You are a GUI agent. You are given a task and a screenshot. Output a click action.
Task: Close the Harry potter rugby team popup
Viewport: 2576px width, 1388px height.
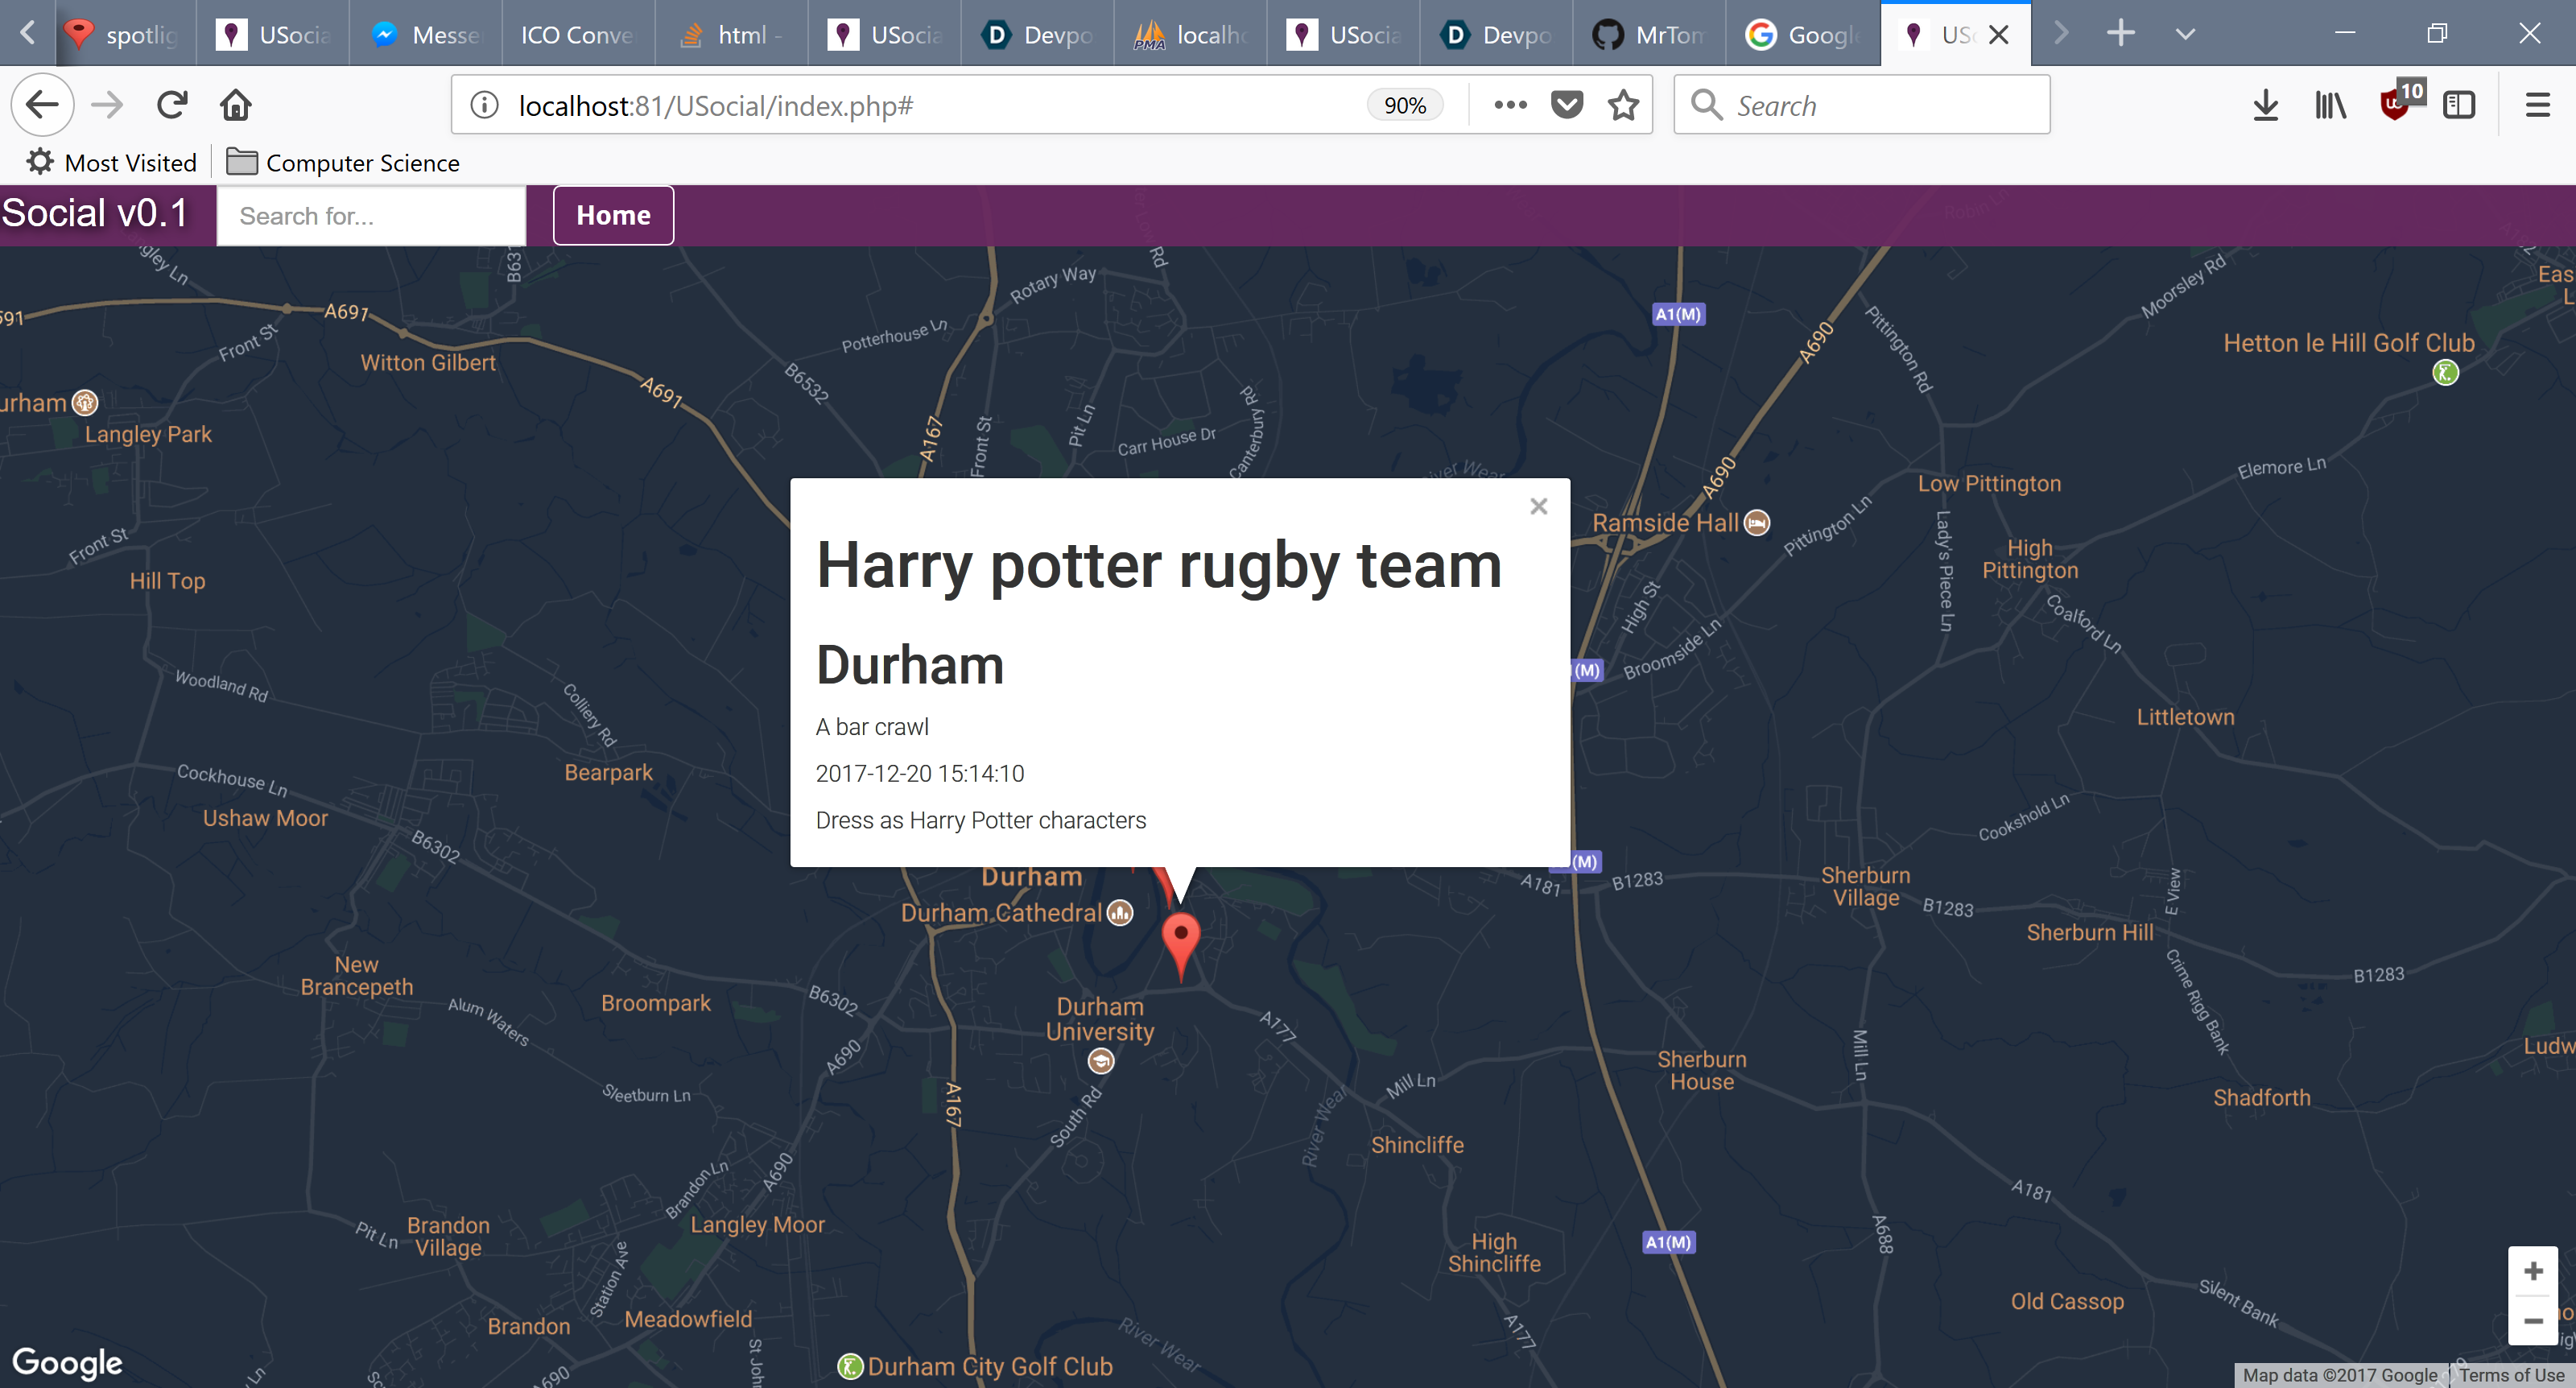click(x=1538, y=507)
